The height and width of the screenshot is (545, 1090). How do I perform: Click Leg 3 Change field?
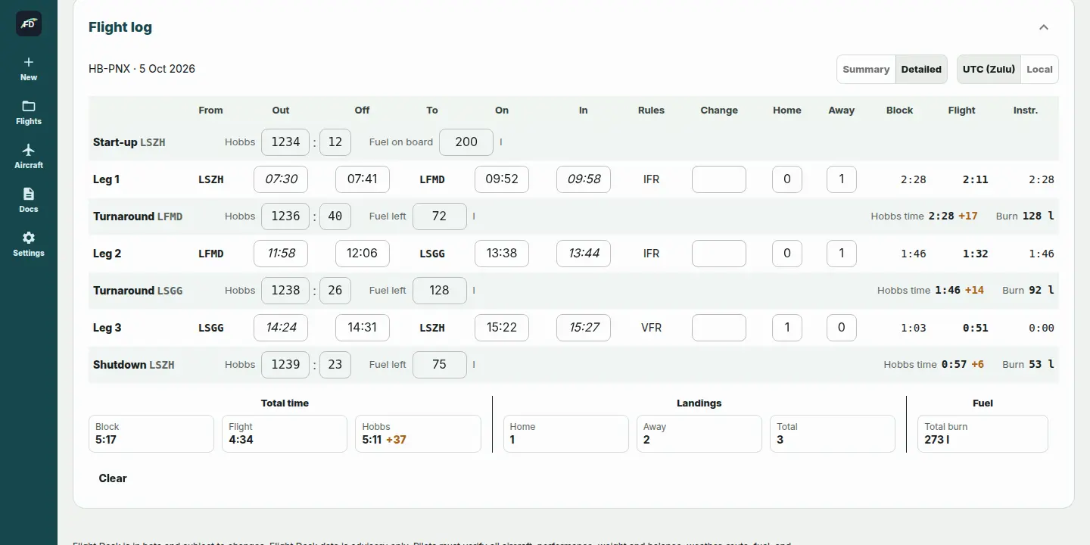tap(719, 328)
